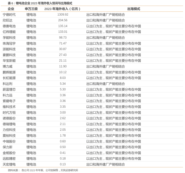Select the company name 派能科技

[x=9, y=49]
